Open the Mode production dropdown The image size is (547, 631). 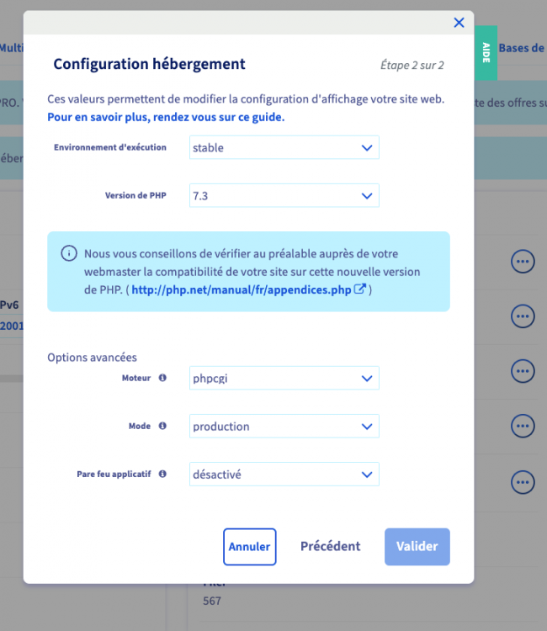click(x=284, y=427)
